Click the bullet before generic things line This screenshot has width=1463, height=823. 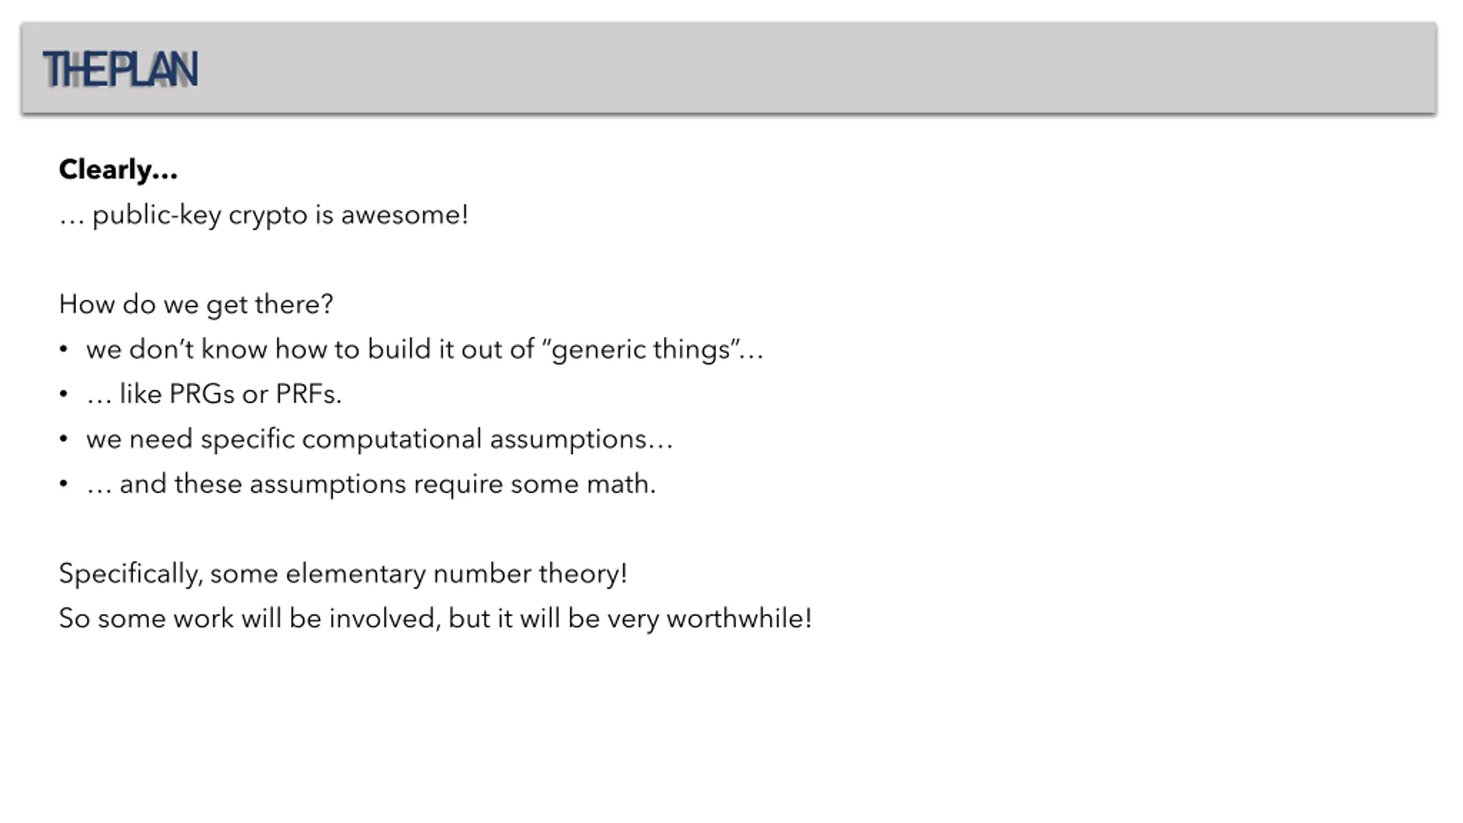[63, 349]
